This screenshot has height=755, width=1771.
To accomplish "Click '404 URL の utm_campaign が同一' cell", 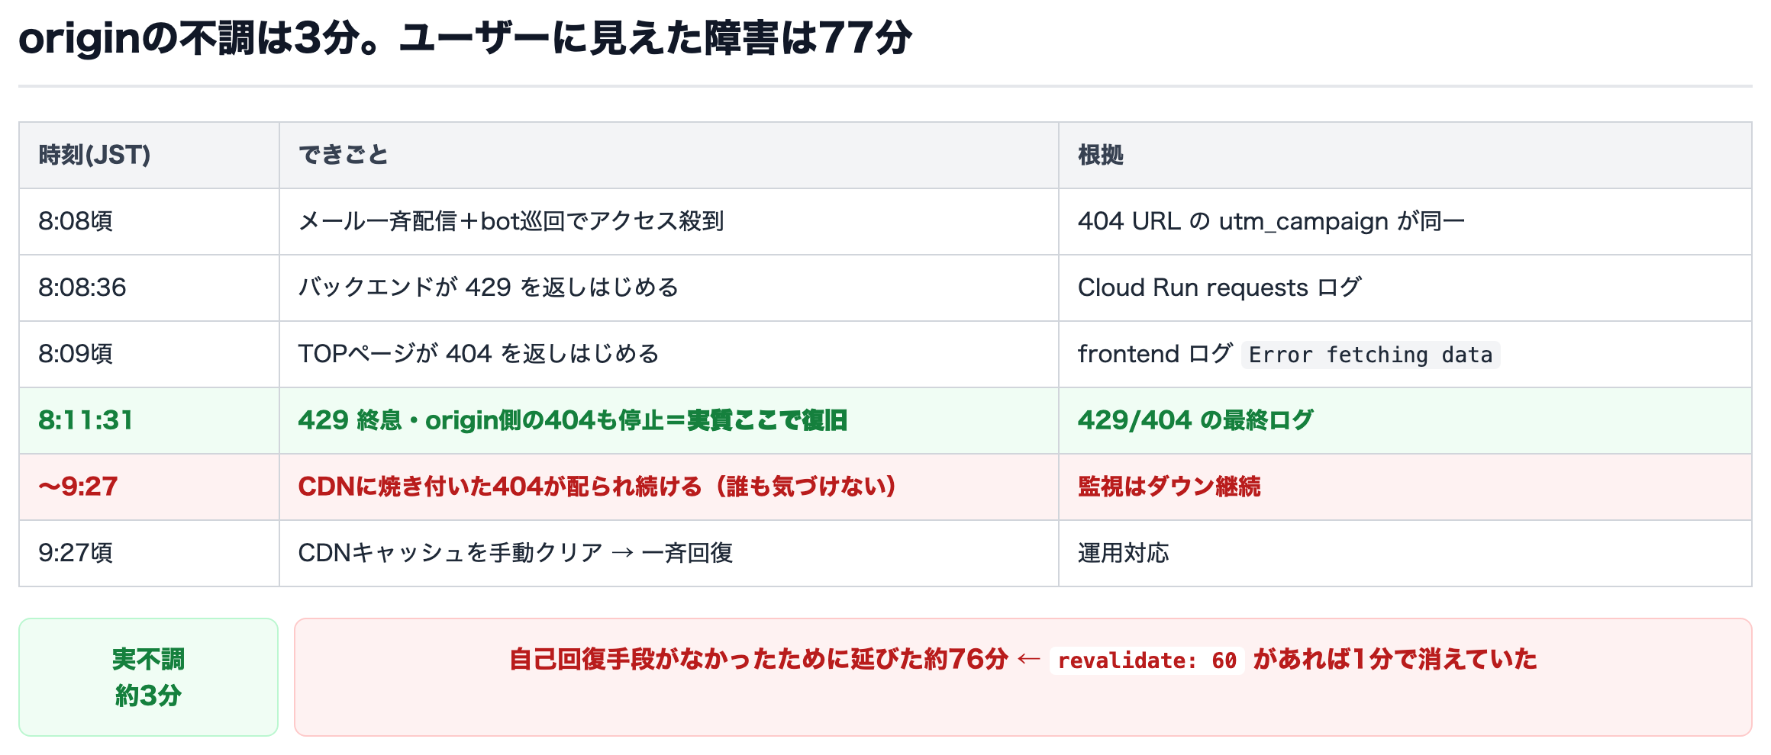I will [x=1405, y=222].
